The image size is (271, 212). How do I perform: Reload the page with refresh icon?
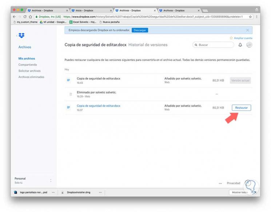[x=25, y=17]
